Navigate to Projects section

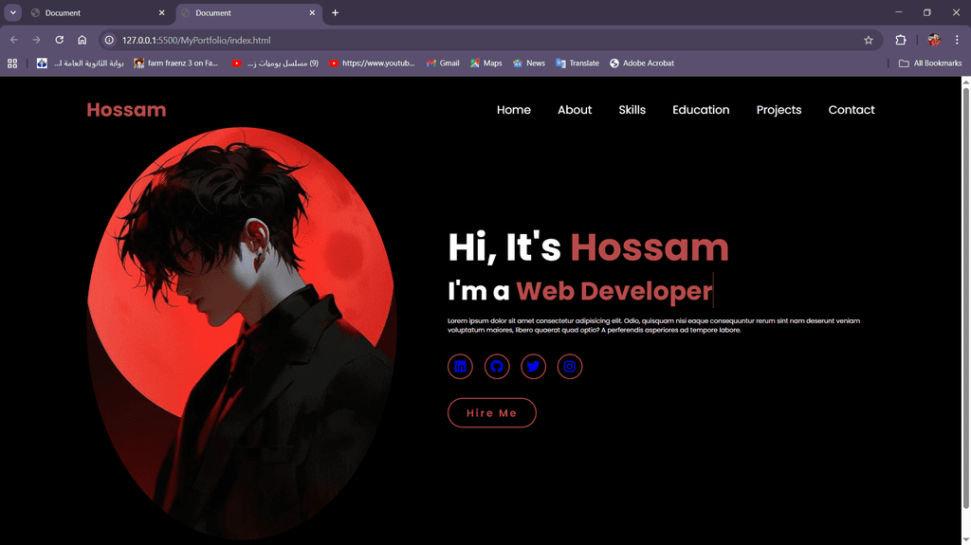click(x=779, y=110)
